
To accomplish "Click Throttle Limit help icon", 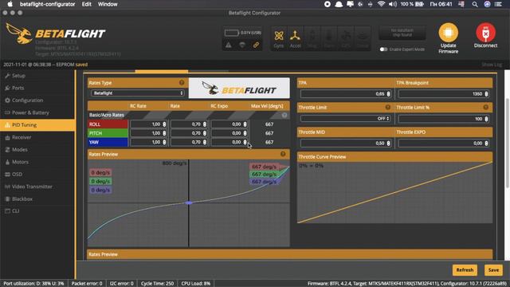I will 388,107.
